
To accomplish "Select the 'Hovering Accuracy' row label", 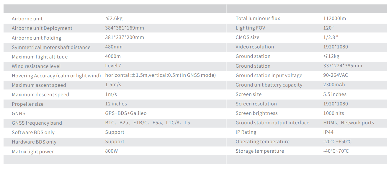I will (x=56, y=76).
